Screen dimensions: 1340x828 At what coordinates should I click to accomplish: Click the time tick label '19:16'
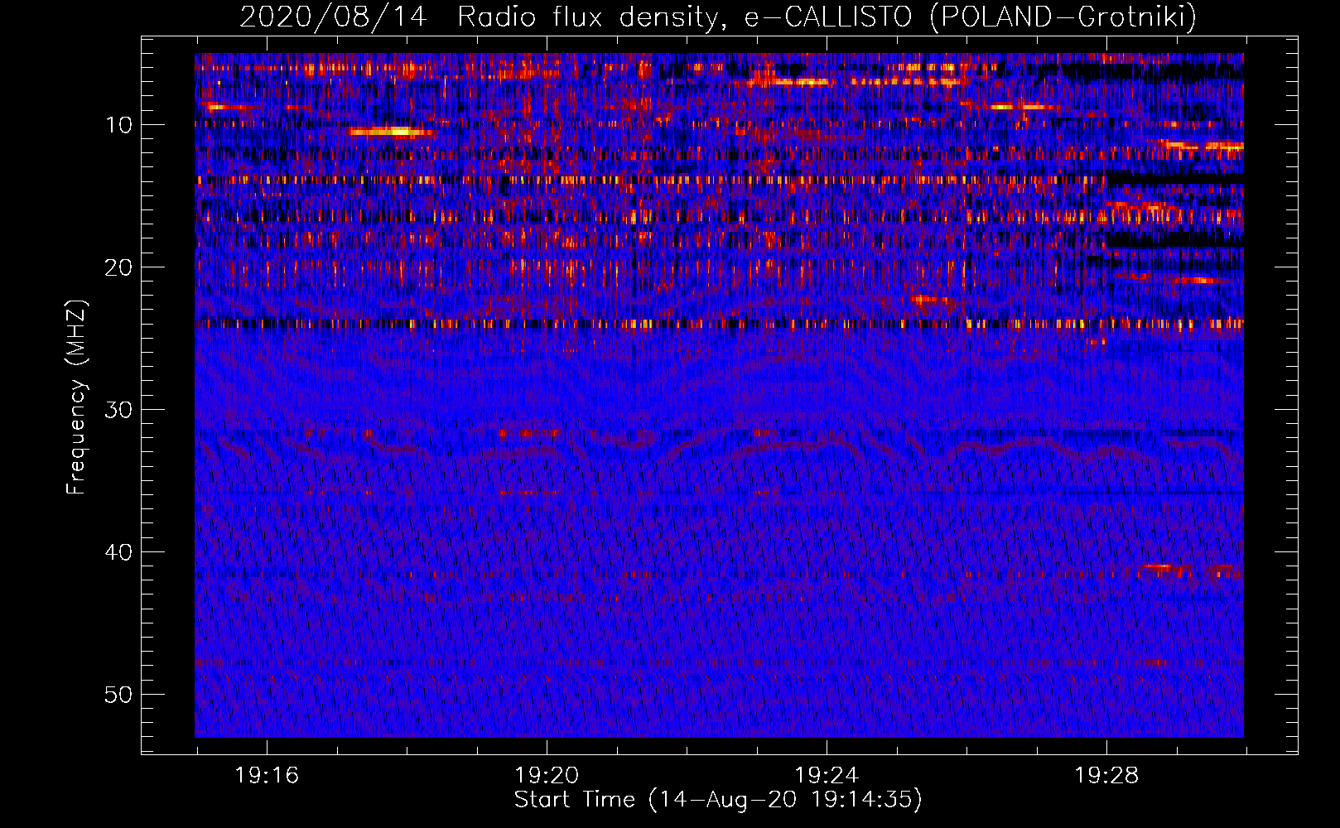(x=267, y=776)
